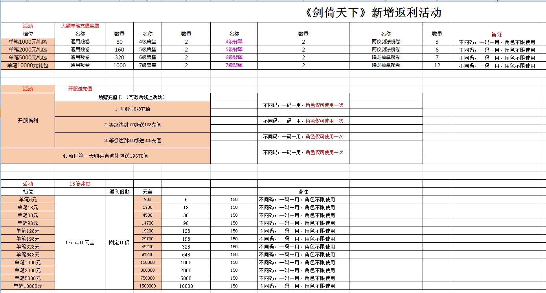Select the 单笔648元 row label

(x=28, y=254)
